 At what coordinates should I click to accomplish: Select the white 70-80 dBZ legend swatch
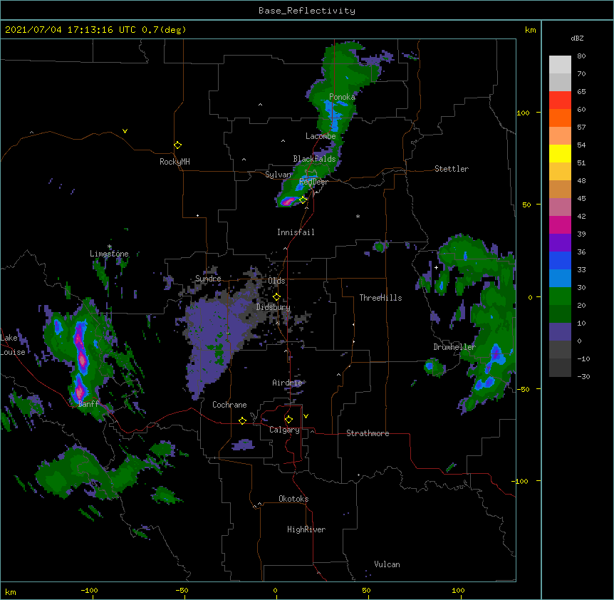560,64
